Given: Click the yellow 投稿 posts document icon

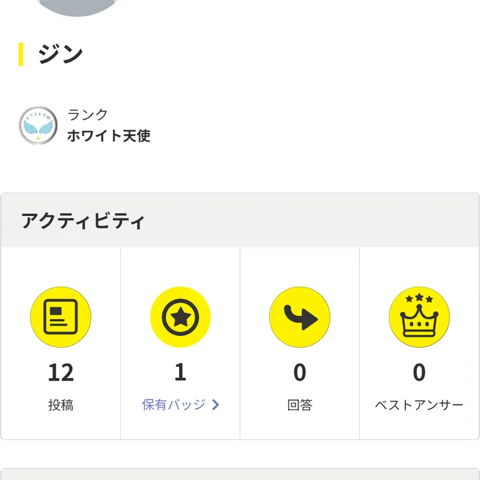Looking at the screenshot, I should tap(60, 317).
